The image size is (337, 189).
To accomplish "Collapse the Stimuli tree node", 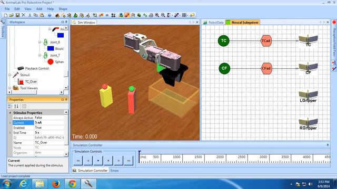I will point(9,75).
